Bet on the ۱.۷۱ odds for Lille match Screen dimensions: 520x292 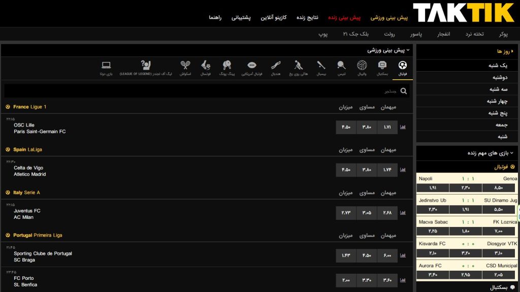coord(387,127)
